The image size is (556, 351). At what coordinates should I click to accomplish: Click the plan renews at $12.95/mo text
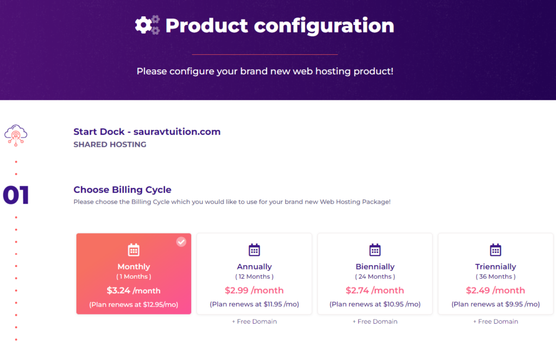point(134,305)
